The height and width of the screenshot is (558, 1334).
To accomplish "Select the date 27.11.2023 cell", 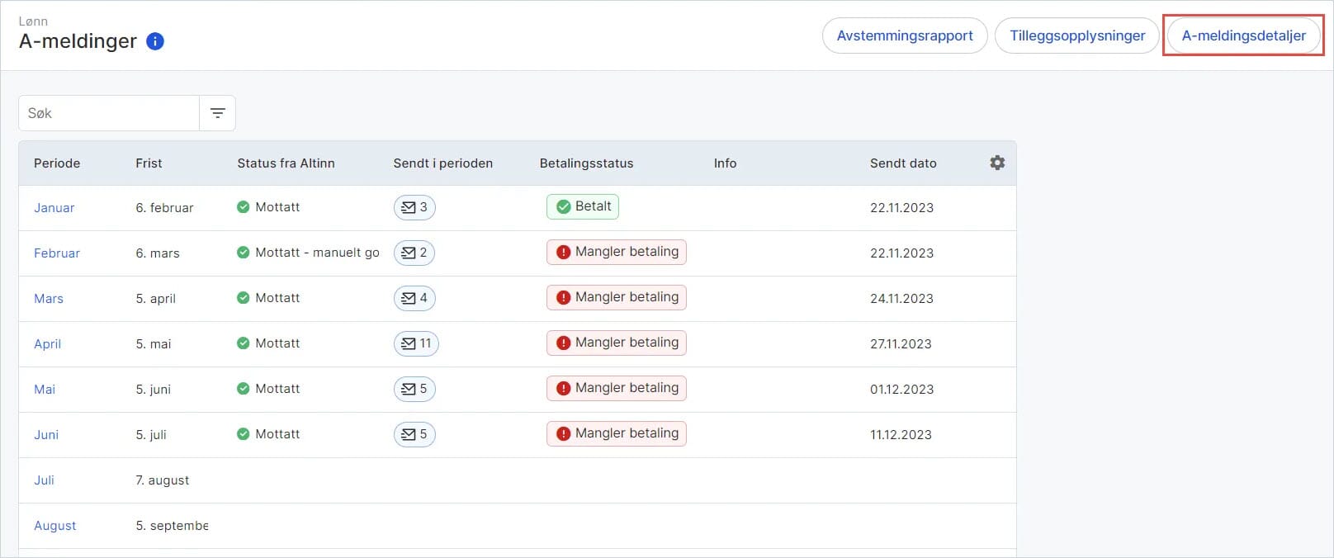I will [901, 344].
